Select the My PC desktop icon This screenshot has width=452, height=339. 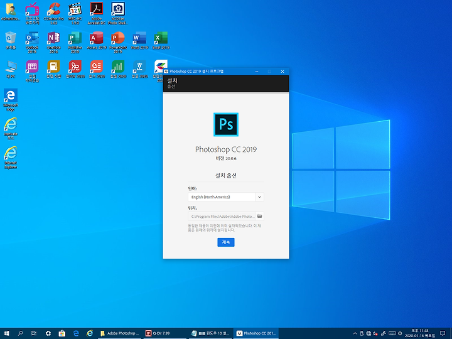pos(11,69)
